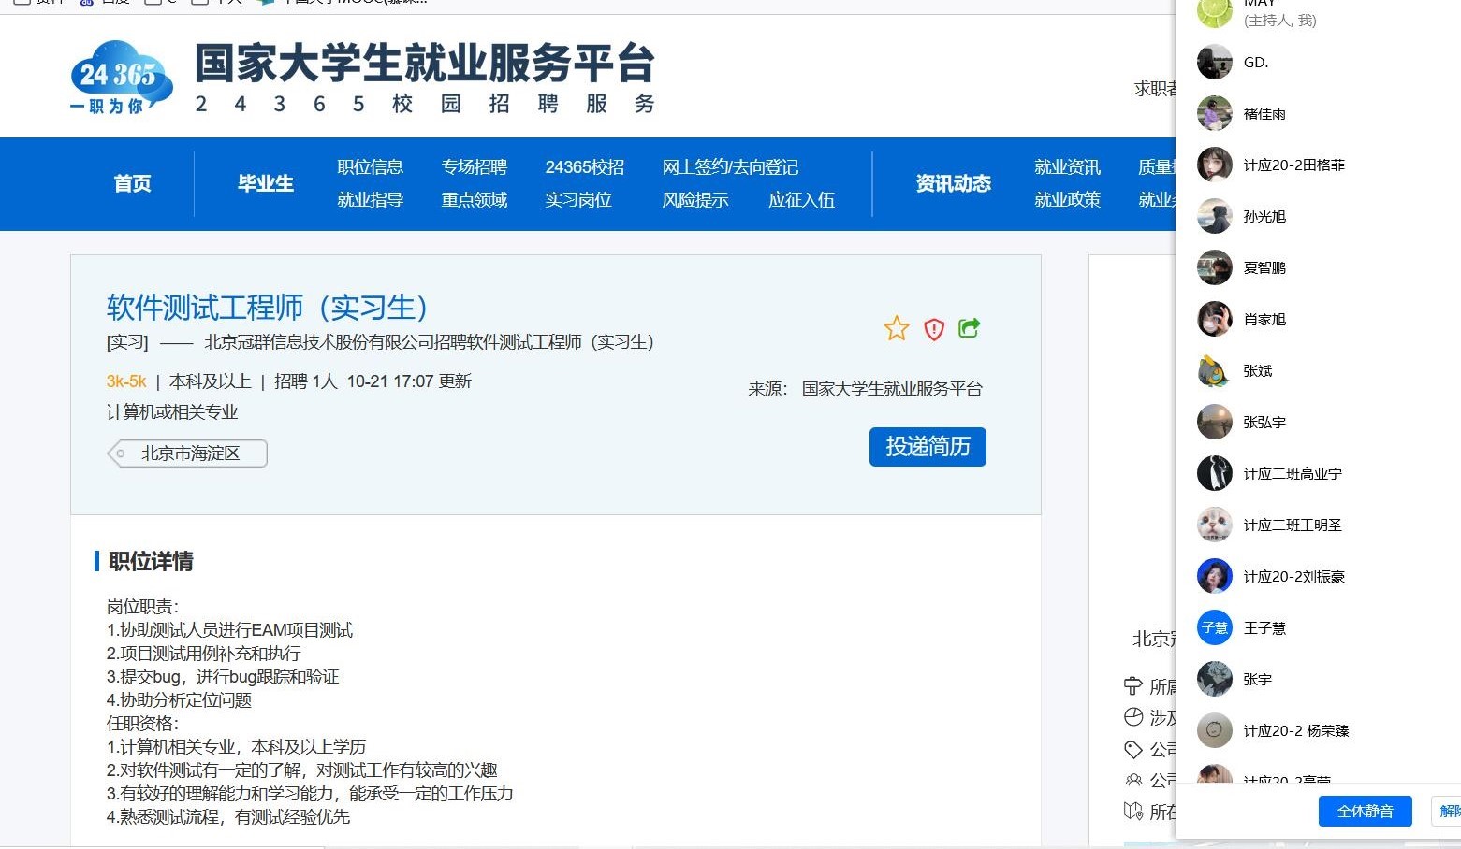Click the line 3.提交bug，进行bug跟踪和验证

tap(223, 677)
